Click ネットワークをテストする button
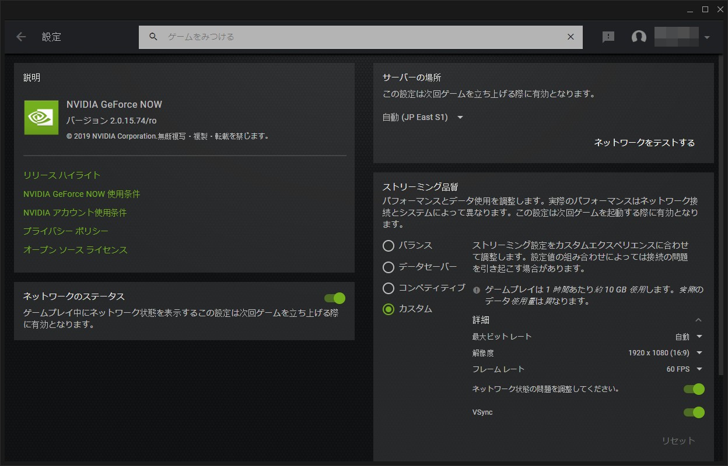The width and height of the screenshot is (728, 466). point(645,143)
